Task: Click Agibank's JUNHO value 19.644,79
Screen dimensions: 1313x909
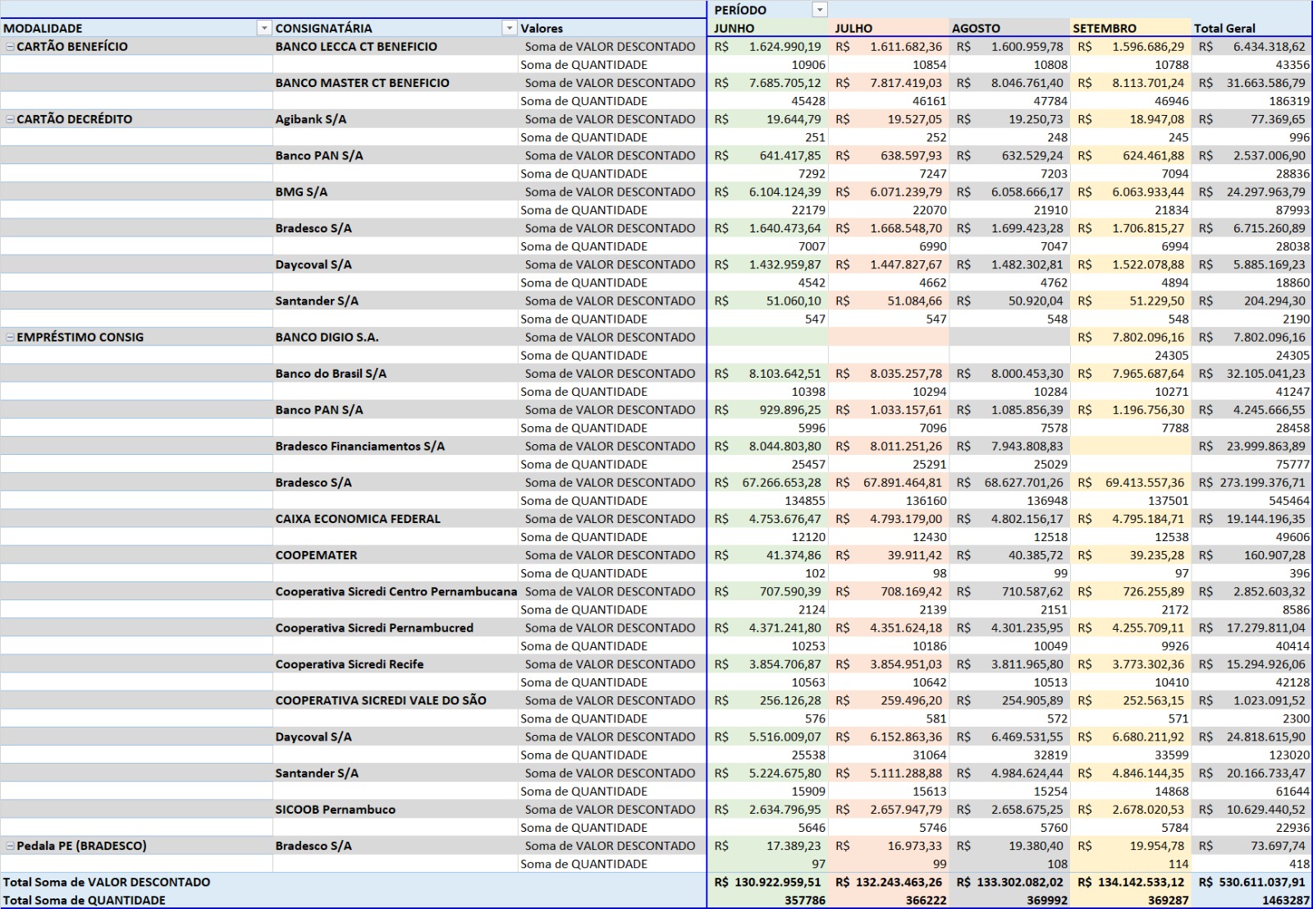Action: tap(794, 119)
